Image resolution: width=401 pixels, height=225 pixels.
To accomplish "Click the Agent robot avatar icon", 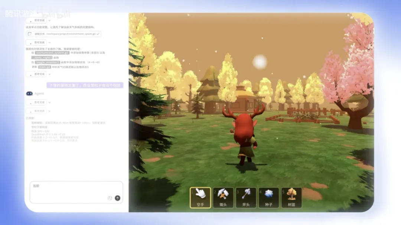I will (x=29, y=94).
